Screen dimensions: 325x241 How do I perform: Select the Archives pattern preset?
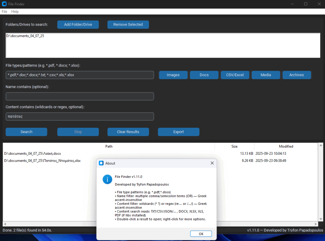[296, 75]
